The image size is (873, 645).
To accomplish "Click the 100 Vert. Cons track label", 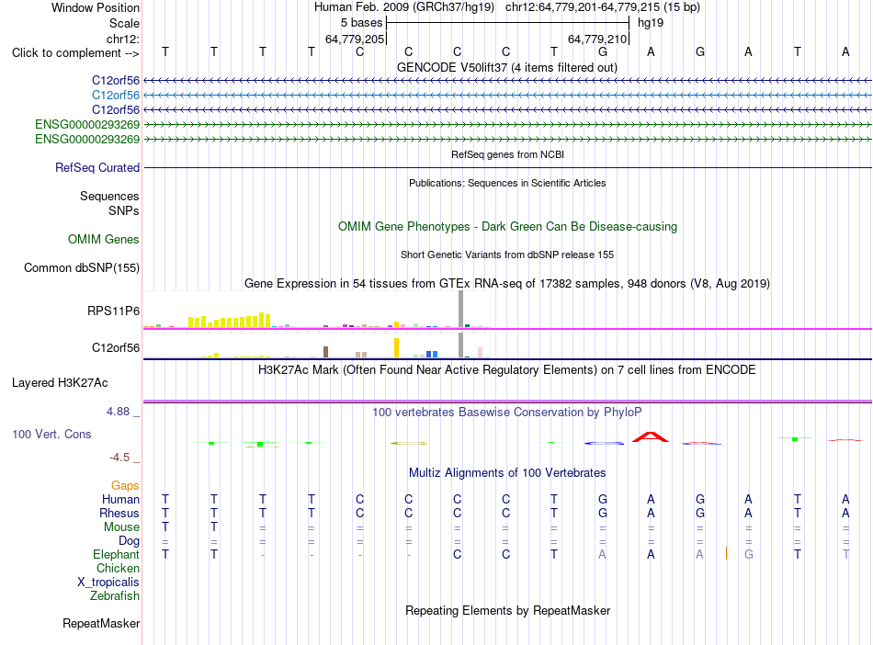I will click(51, 434).
